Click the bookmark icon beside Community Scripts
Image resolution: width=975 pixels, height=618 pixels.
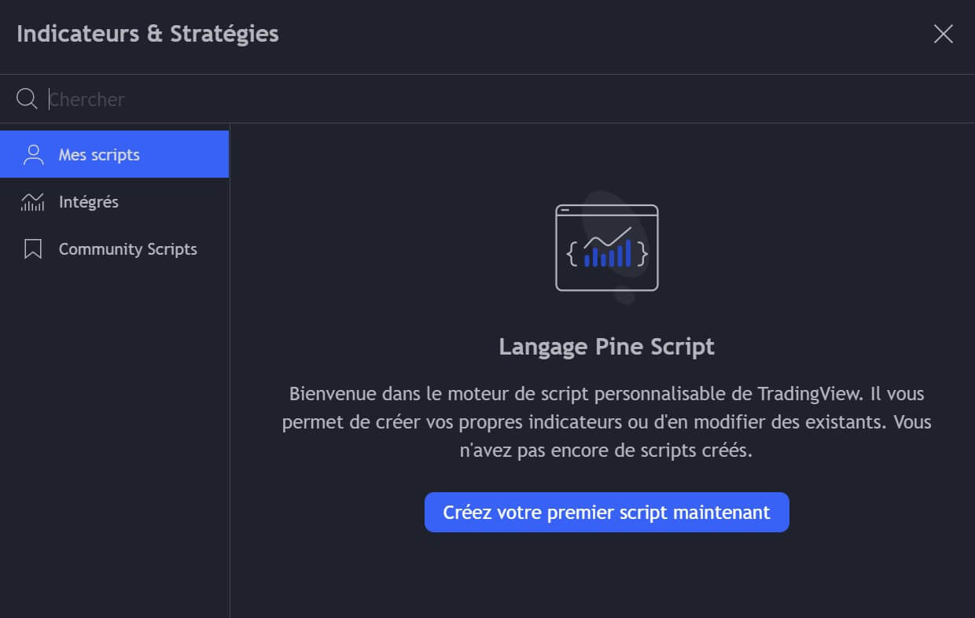click(x=33, y=249)
